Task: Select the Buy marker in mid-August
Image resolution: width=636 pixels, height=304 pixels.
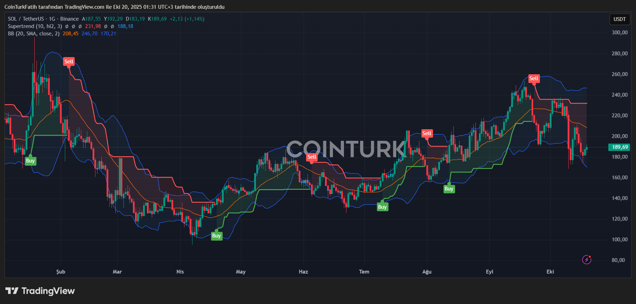Action: click(449, 189)
